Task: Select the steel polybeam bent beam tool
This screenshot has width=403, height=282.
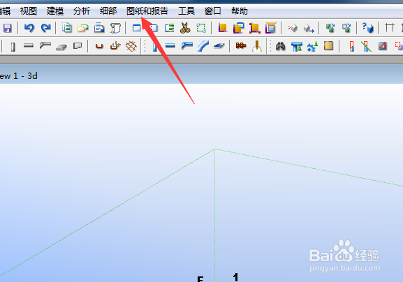Action: pos(45,45)
